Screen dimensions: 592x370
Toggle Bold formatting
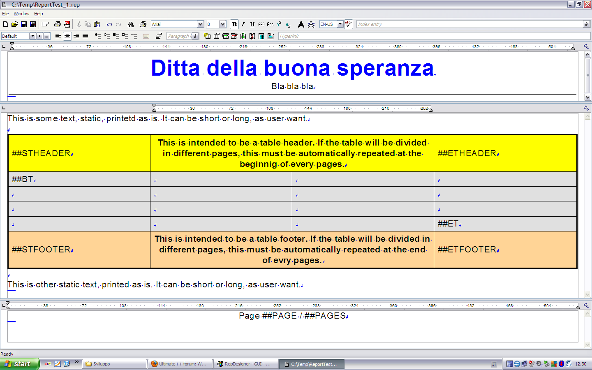(234, 24)
